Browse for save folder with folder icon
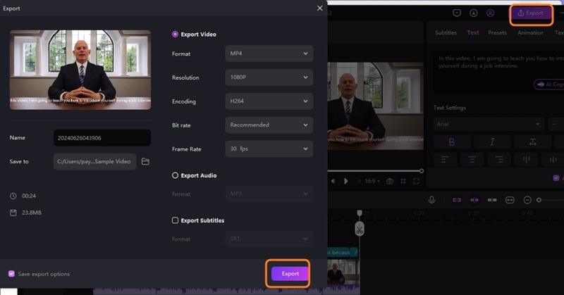This screenshot has height=295, width=564. coord(145,162)
